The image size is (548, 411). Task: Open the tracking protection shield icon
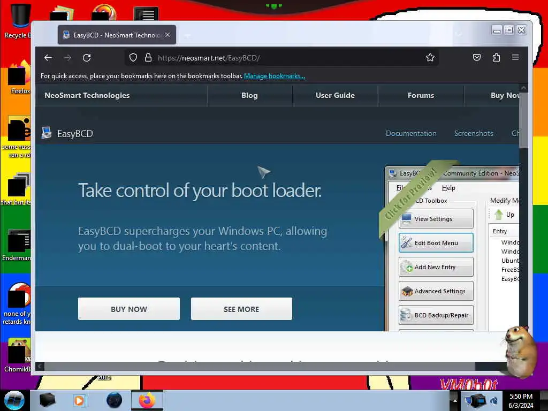tap(133, 58)
